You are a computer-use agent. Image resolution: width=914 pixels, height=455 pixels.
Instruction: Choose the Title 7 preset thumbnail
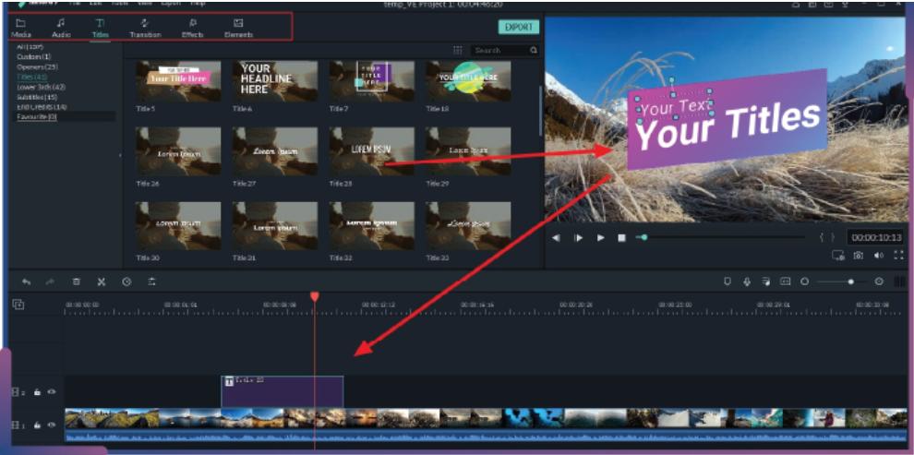click(372, 81)
